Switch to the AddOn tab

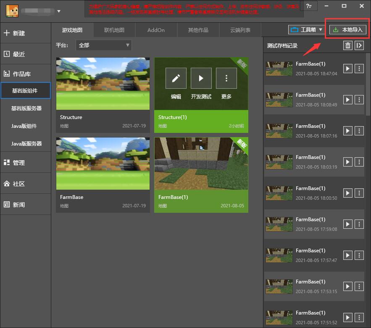coord(156,30)
